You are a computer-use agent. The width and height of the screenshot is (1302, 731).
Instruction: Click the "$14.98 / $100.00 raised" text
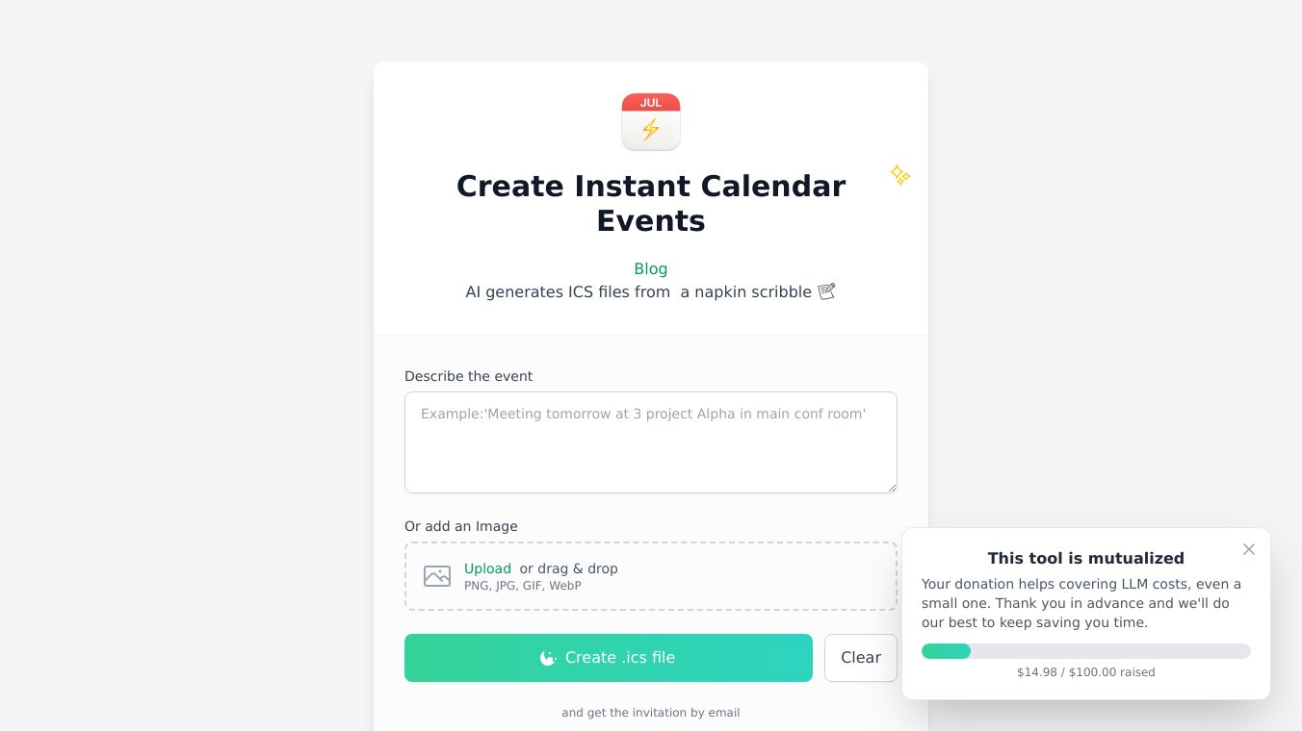pos(1086,672)
